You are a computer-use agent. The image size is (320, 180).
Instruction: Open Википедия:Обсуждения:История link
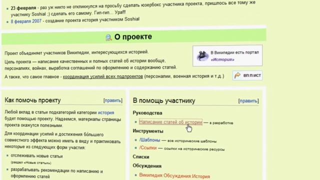coord(174,175)
